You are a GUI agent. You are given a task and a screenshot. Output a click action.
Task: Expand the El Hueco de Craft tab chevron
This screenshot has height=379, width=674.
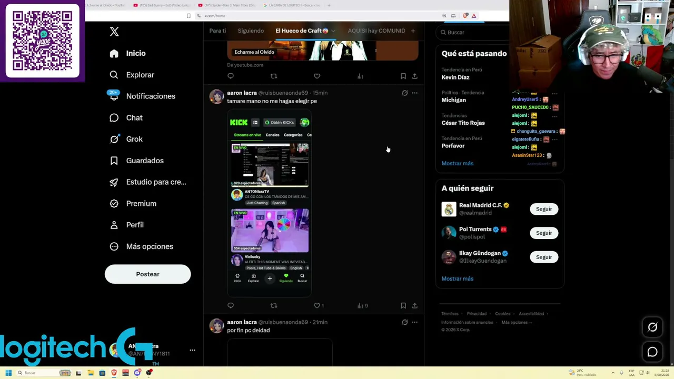(x=334, y=31)
